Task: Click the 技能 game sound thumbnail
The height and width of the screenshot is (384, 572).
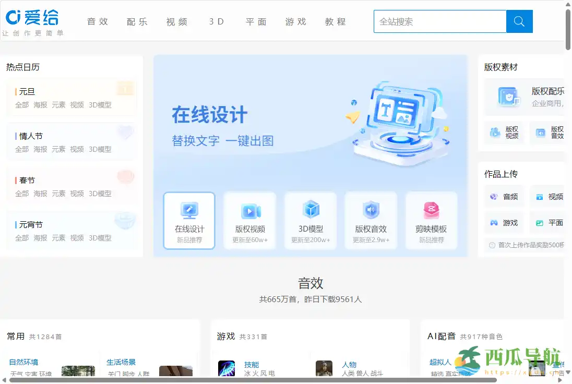Action: point(227,368)
